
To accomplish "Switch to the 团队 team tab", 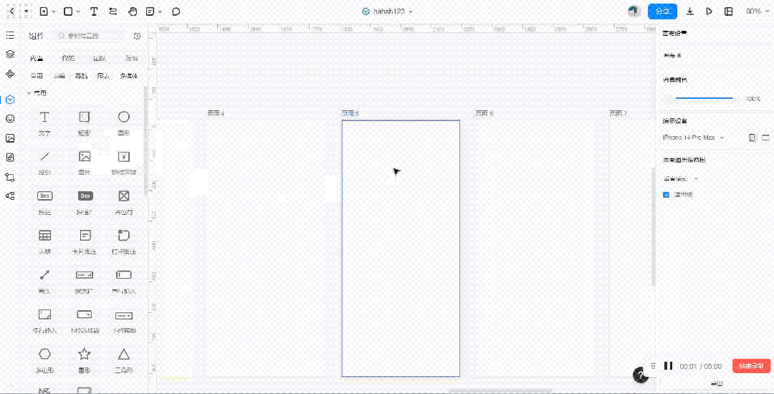I will [100, 58].
